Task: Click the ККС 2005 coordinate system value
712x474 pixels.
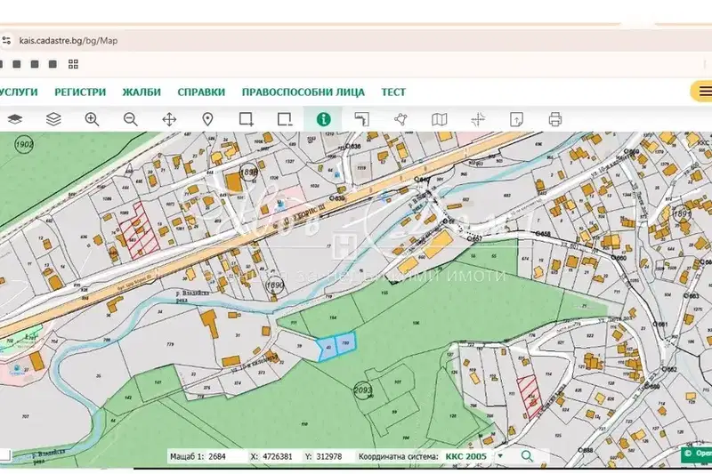Action: (x=465, y=456)
